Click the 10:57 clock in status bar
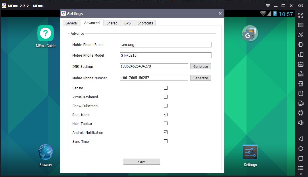308x177 pixels. [286, 14]
